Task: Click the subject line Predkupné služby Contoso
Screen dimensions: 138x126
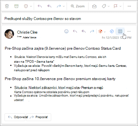Action: coord(43,19)
